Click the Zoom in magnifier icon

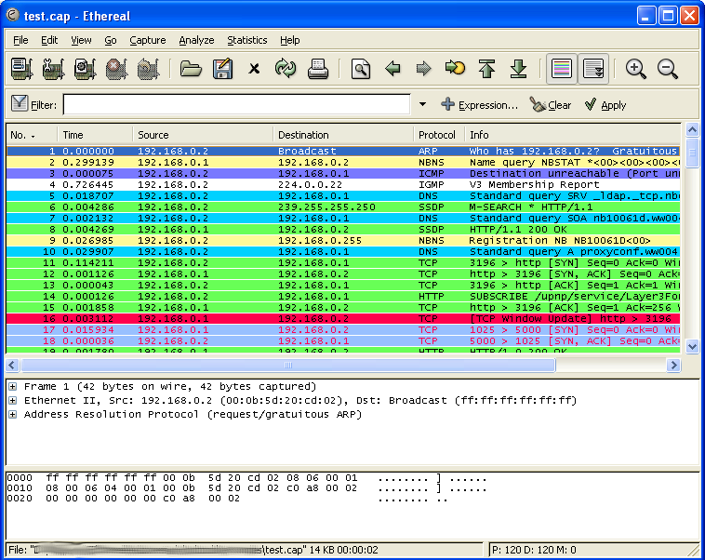pyautogui.click(x=636, y=69)
